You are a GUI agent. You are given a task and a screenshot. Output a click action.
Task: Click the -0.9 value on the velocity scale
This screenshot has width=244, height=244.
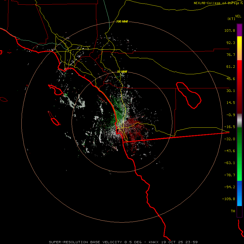(x=231, y=115)
